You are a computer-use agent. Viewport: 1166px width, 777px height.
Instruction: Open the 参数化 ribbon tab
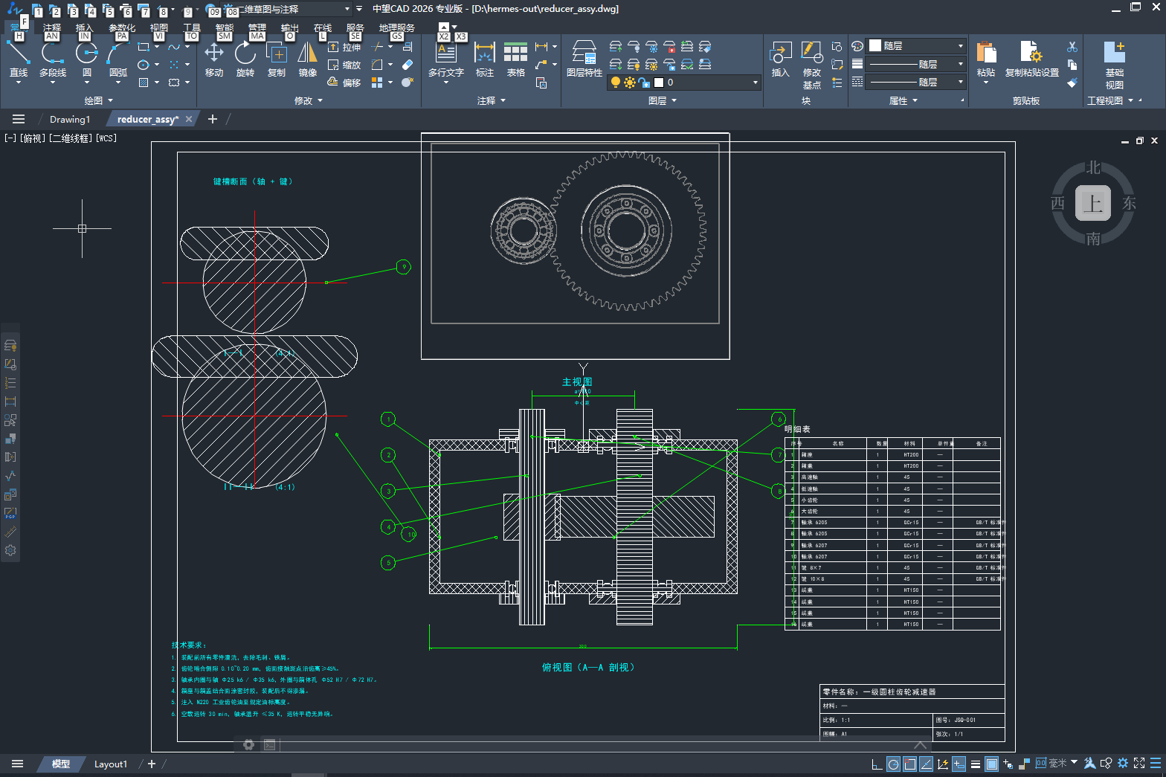122,28
